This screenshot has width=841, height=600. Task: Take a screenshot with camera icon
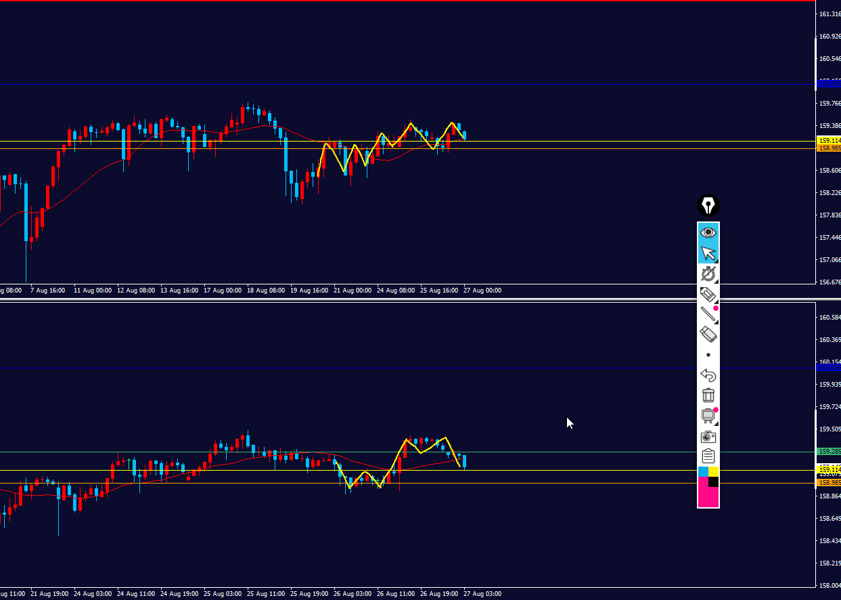(708, 436)
